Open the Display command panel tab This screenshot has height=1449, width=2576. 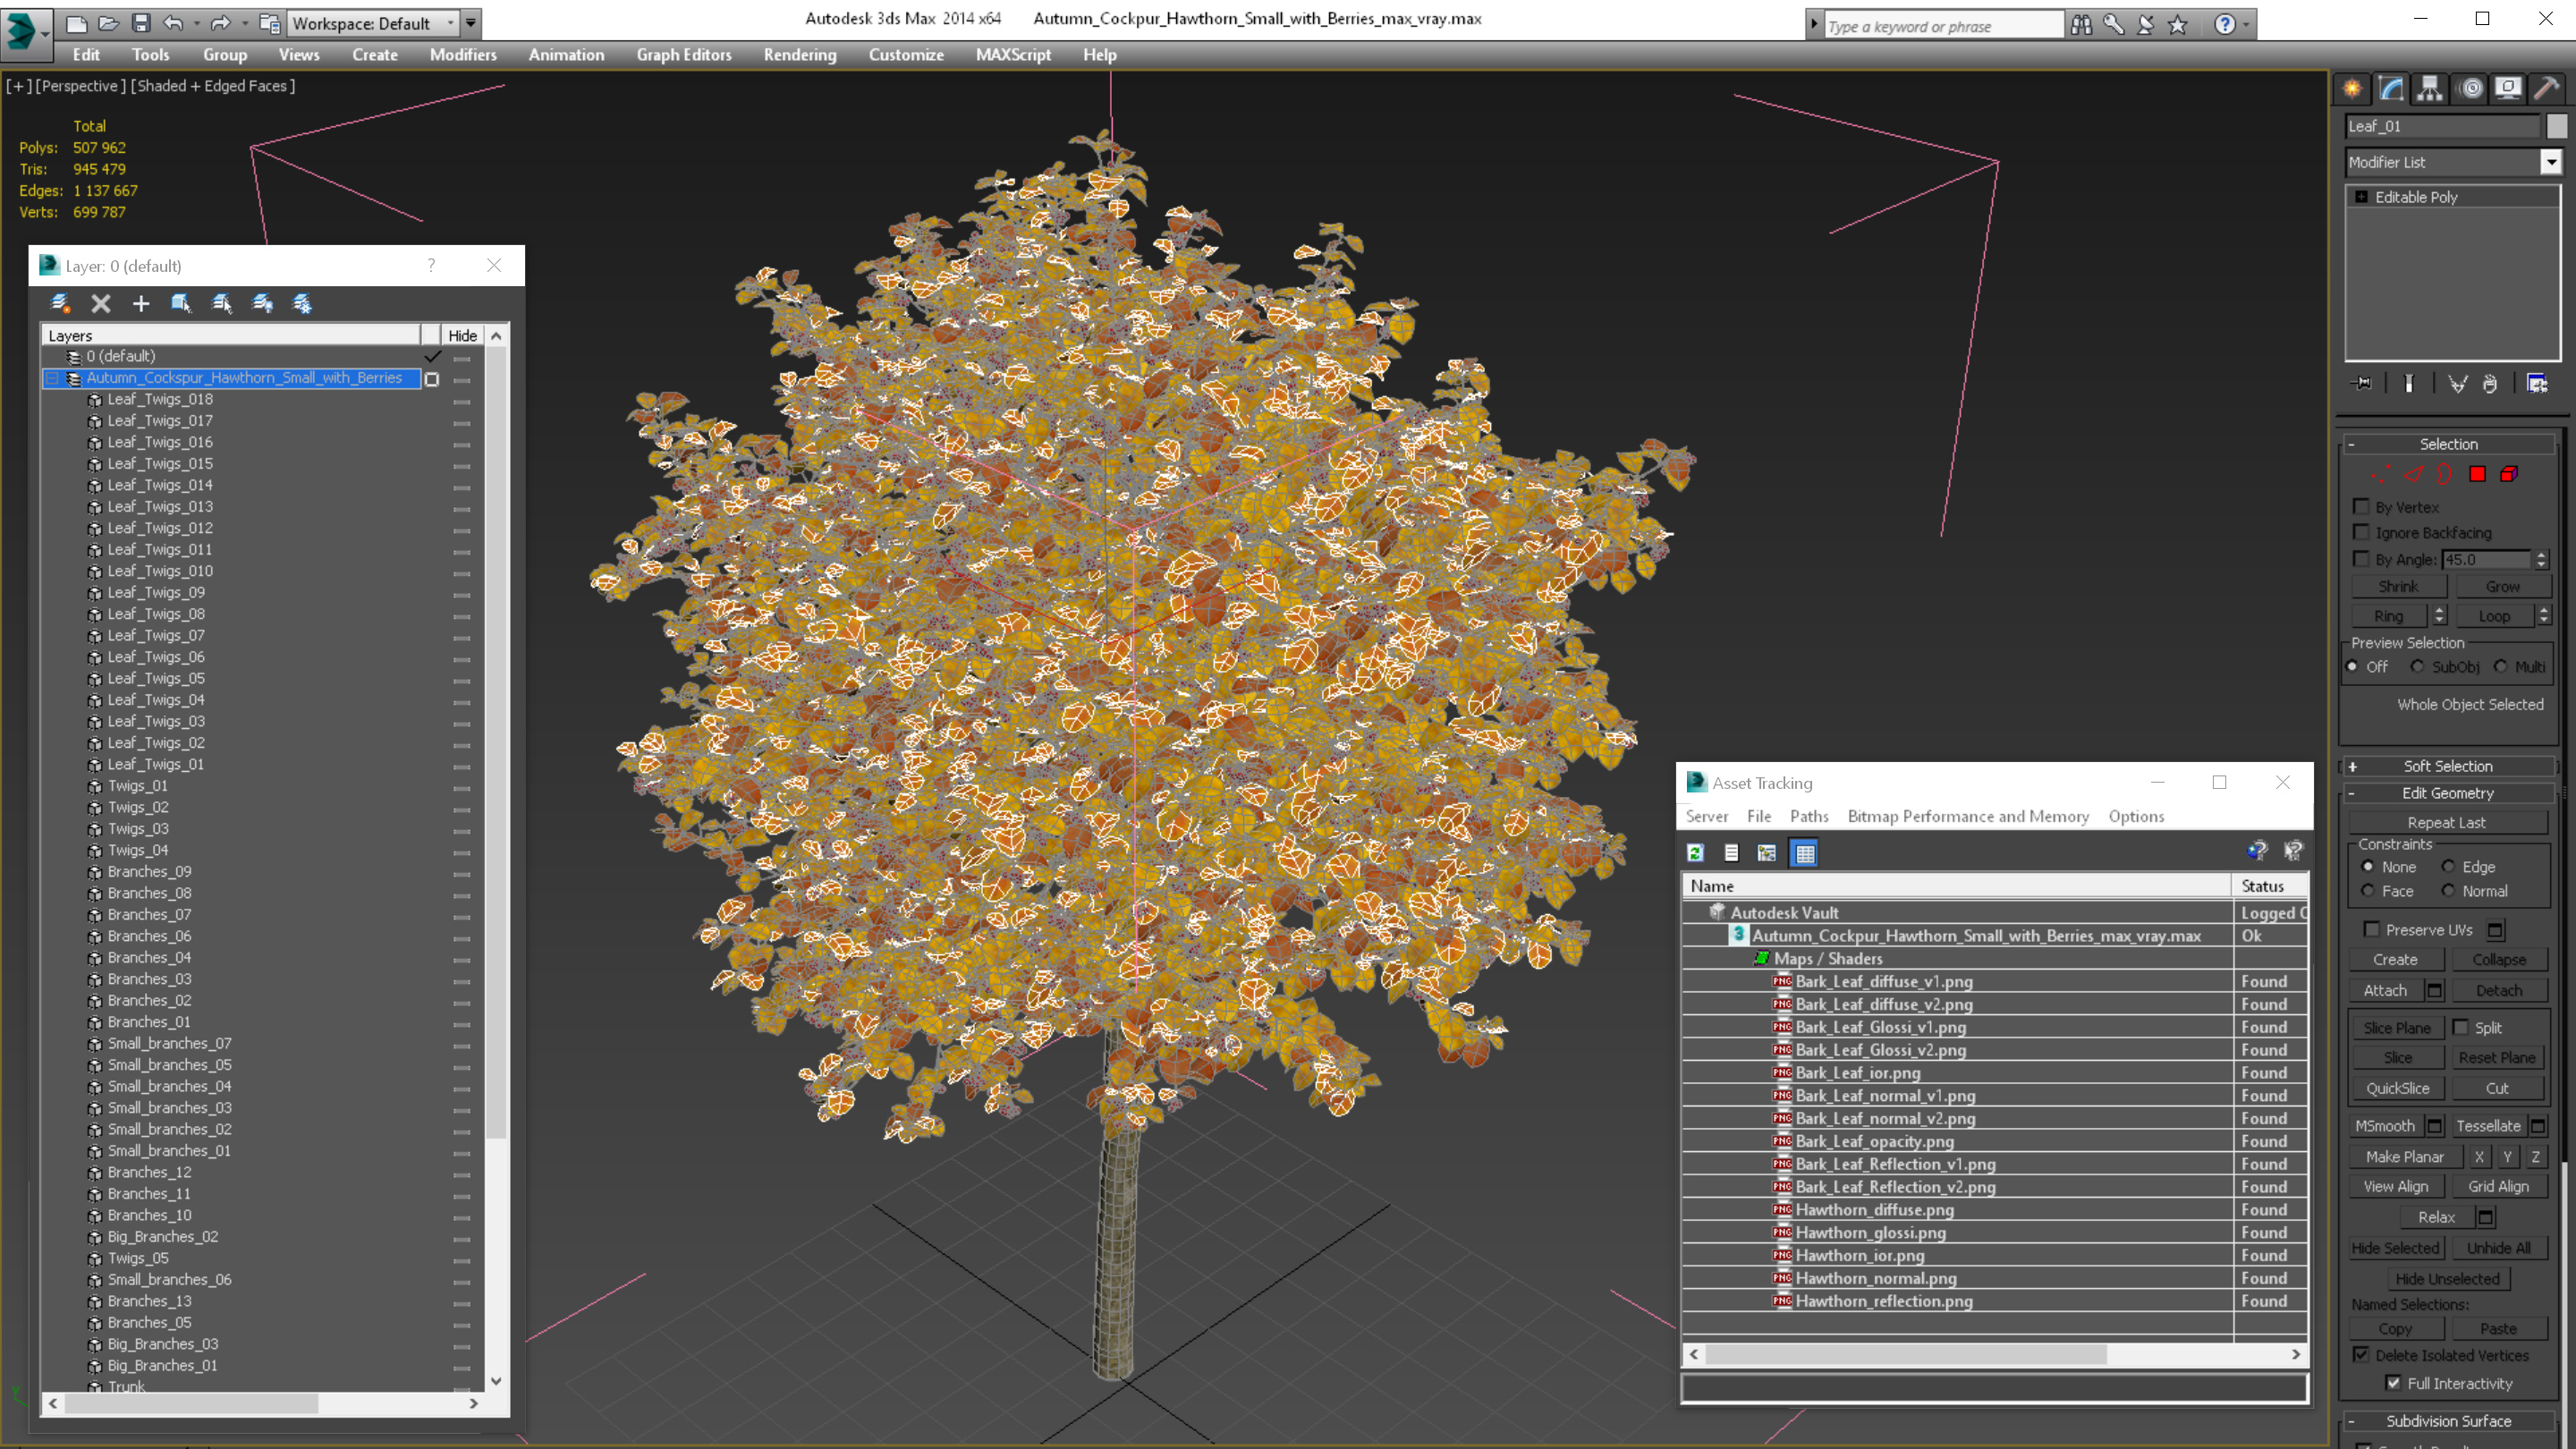click(2508, 89)
